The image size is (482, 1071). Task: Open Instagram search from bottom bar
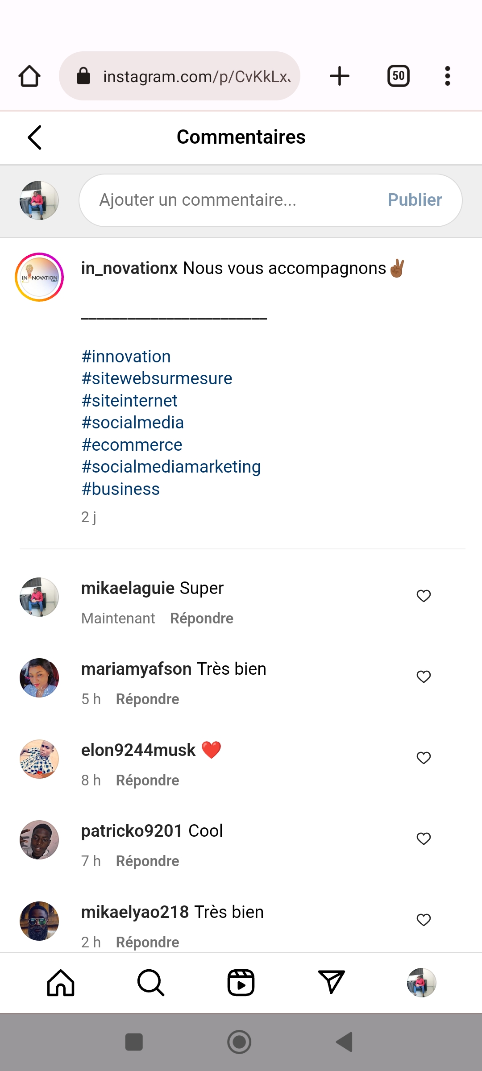point(151,983)
